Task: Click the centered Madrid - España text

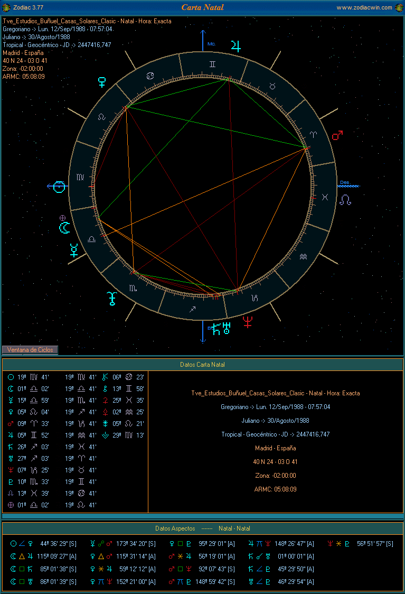Action: coord(276,448)
